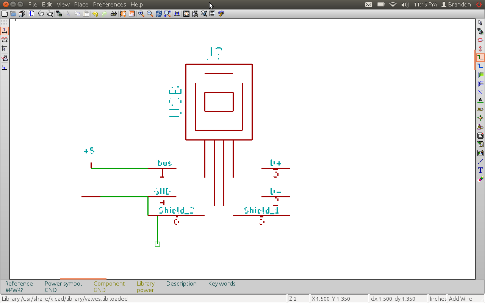This screenshot has width=485, height=303.
Task: Choose the Place text tool
Action: pos(480,170)
